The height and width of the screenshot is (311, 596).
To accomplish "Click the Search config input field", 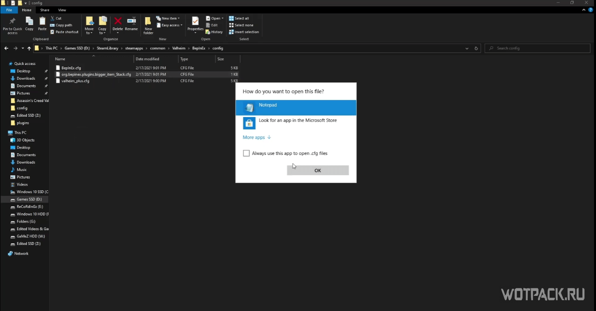I will coord(539,48).
